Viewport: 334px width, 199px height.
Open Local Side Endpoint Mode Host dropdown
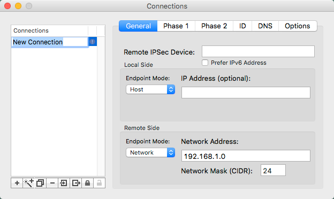point(150,89)
